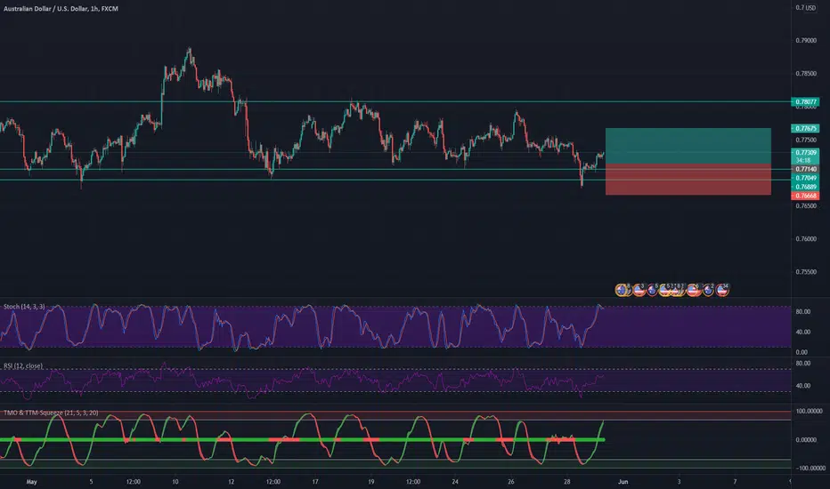Click the 28 date label on time axis
Viewport: 830px width, 489px height.
click(567, 482)
